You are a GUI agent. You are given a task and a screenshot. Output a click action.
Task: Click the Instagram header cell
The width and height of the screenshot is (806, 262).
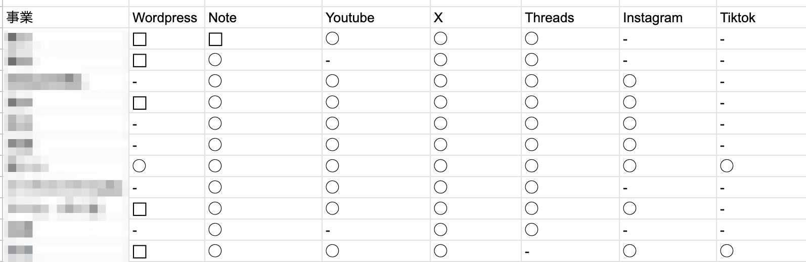[x=668, y=18]
